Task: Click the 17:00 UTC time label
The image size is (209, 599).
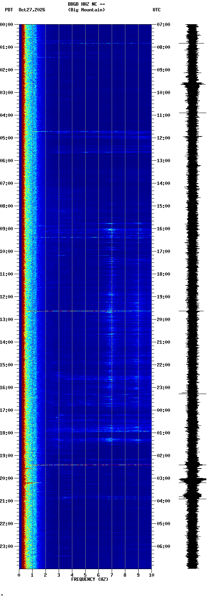Action: click(x=164, y=251)
